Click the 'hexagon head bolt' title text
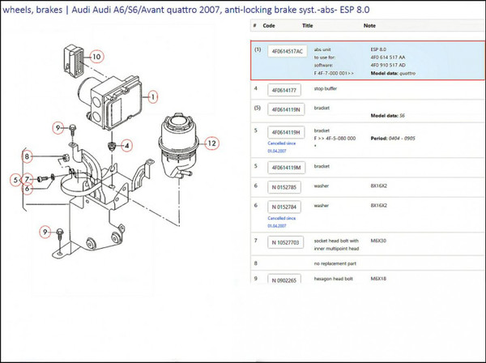This screenshot has width=486, height=363. (x=333, y=279)
